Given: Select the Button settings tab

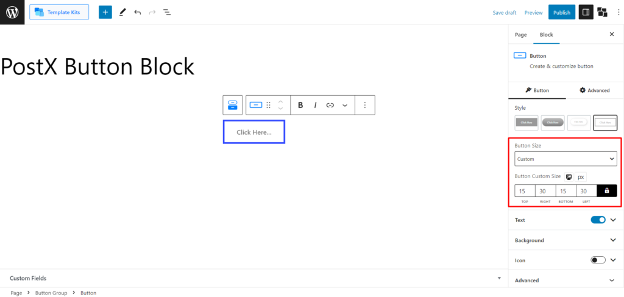Looking at the screenshot, I should click(x=537, y=90).
